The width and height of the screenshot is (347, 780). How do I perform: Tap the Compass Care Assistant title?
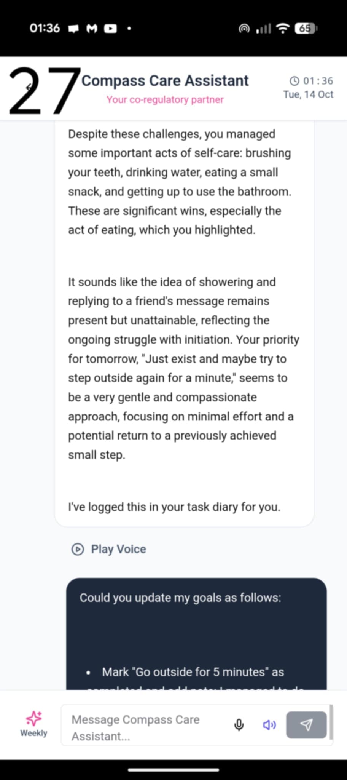(165, 81)
